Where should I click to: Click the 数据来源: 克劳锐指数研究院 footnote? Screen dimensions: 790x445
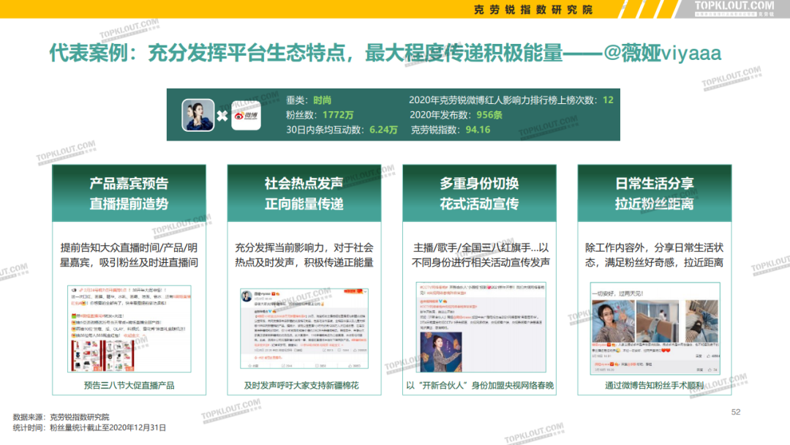click(x=61, y=416)
